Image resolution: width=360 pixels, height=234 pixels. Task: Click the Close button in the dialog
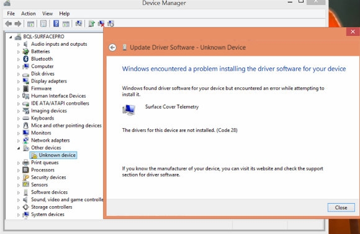[341, 207]
